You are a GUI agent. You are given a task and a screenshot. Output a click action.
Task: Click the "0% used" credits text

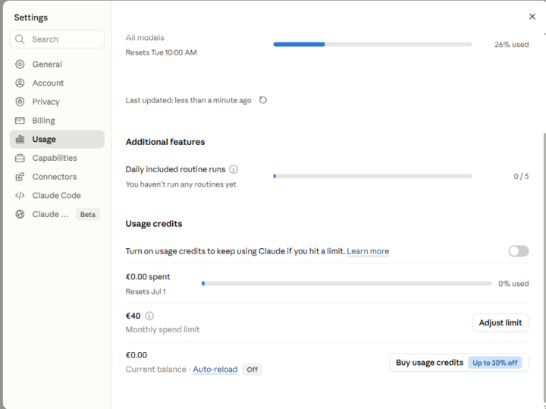[513, 284]
